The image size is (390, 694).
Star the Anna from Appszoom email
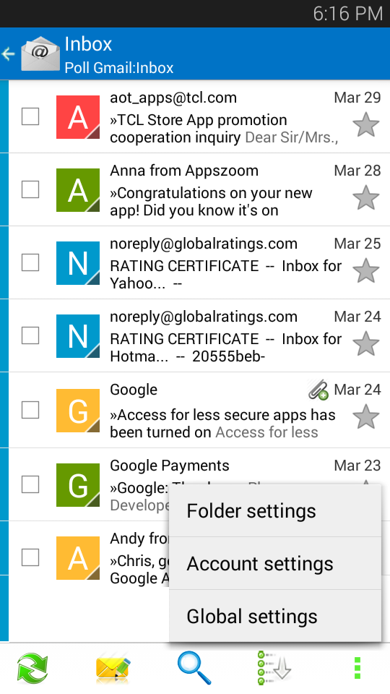(x=366, y=198)
